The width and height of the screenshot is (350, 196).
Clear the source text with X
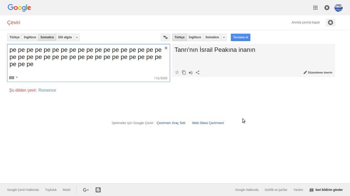(x=166, y=48)
